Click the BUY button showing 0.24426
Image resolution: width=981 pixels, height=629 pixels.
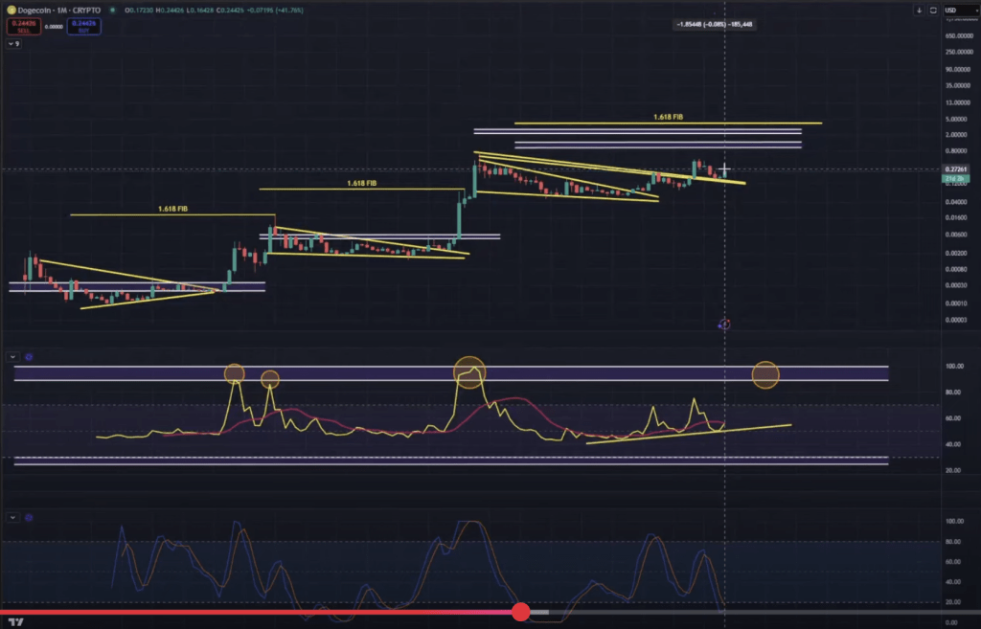(84, 26)
